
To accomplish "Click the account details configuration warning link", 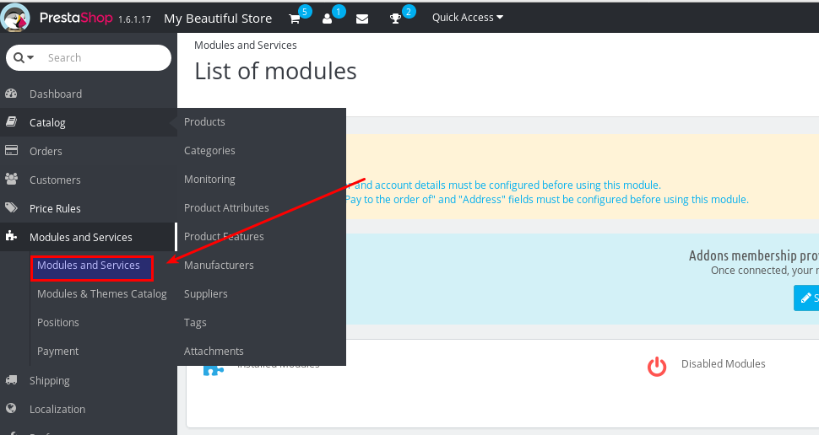I will 503,185.
